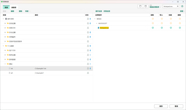Open the 恢复 menu
Image resolution: width=186 pixels, height=110 pixels.
pyautogui.click(x=28, y=11)
